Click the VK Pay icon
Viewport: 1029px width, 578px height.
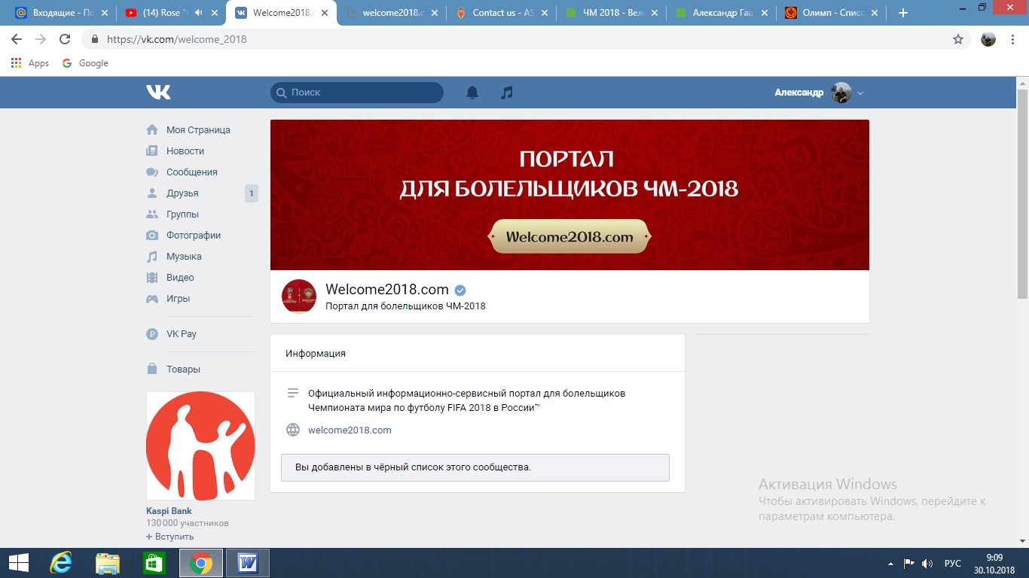[x=152, y=333]
